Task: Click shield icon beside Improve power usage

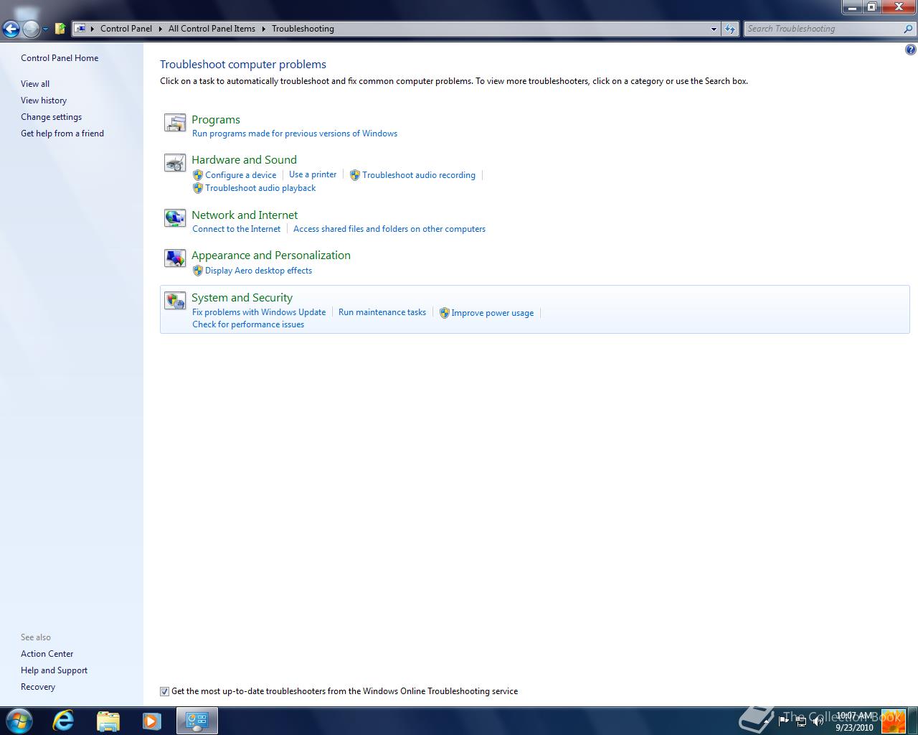Action: (445, 313)
